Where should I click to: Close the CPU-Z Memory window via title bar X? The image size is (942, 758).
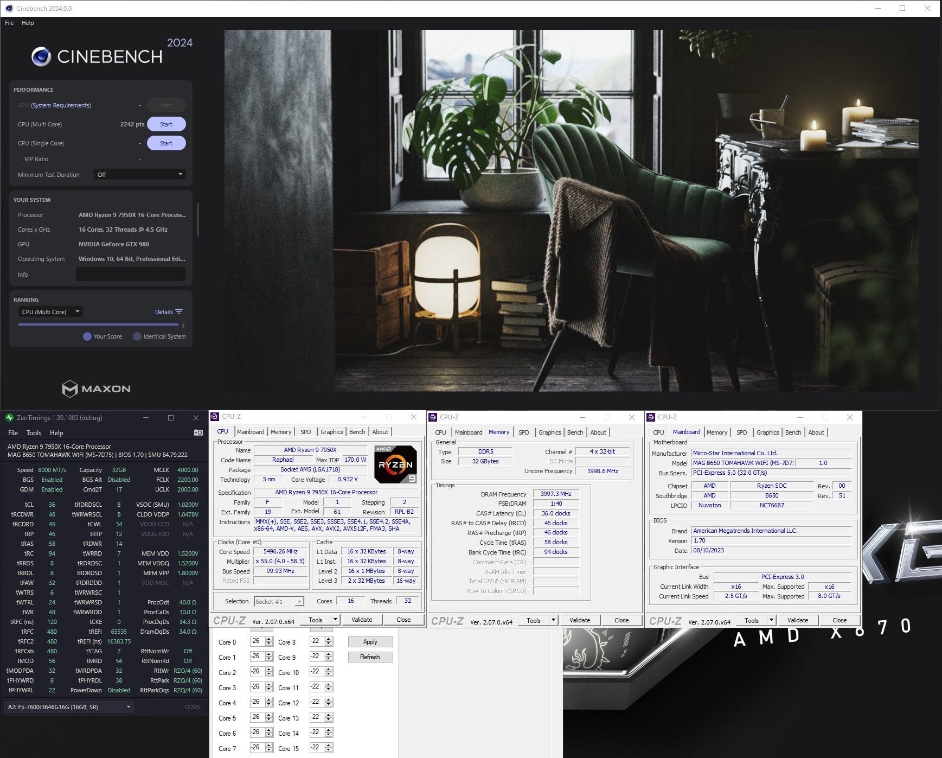[632, 417]
